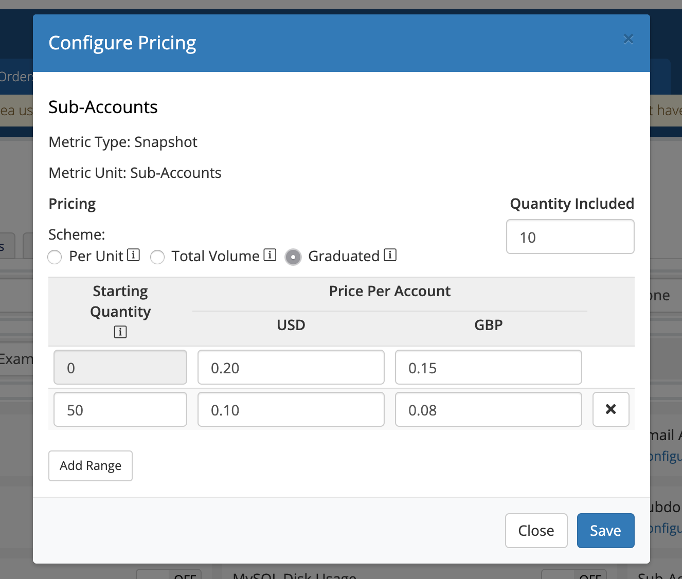The image size is (682, 579).
Task: Click the Metric Type: Snapshot text
Action: (x=123, y=142)
